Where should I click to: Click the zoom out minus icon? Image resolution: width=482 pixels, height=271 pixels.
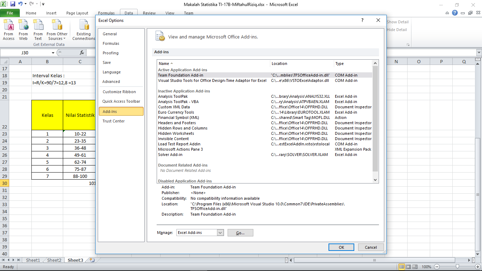point(436,267)
